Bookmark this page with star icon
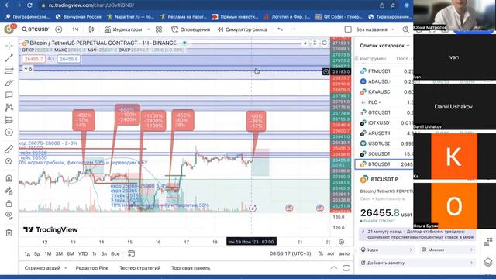This screenshot has height=279, width=496. (393, 5)
